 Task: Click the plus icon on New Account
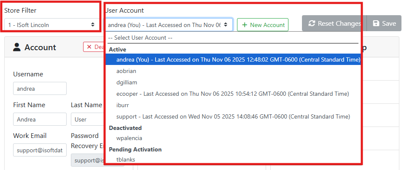tap(244, 25)
